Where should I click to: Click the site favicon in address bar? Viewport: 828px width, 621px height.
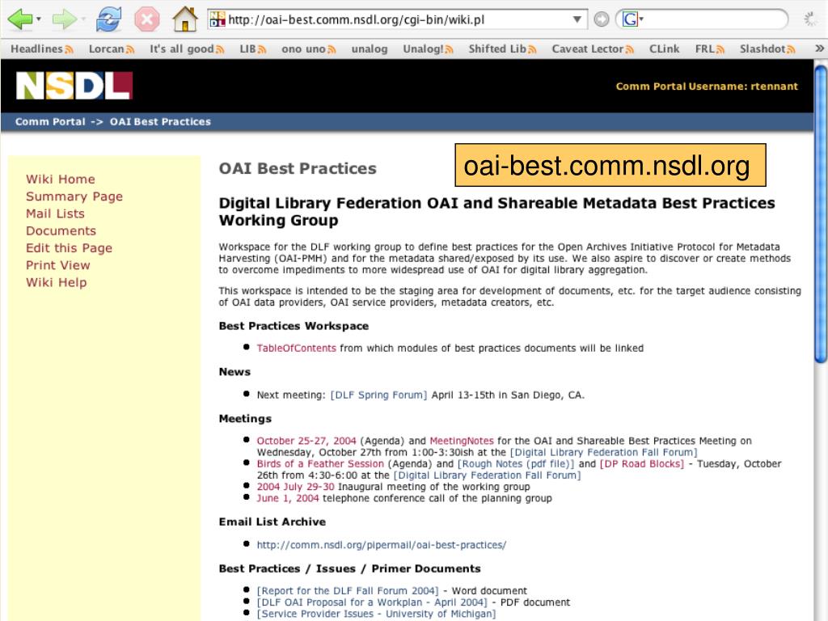(x=217, y=19)
